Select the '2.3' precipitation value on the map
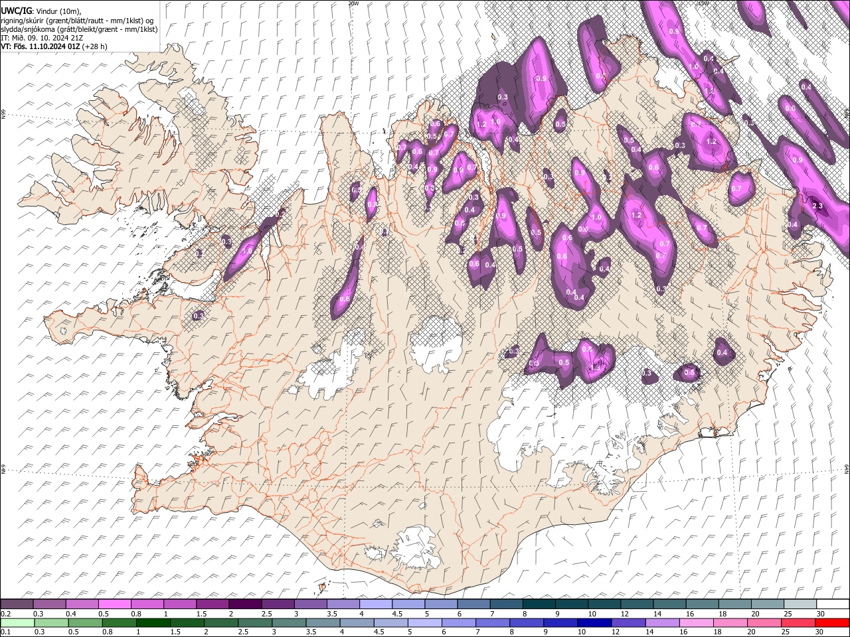This screenshot has height=637, width=850. pos(817,206)
